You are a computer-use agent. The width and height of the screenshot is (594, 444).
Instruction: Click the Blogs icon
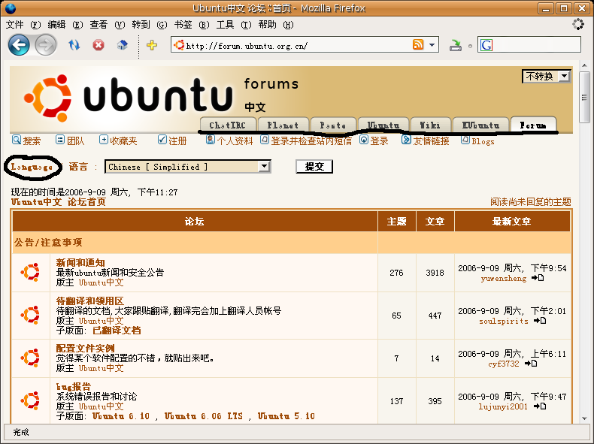[465, 140]
